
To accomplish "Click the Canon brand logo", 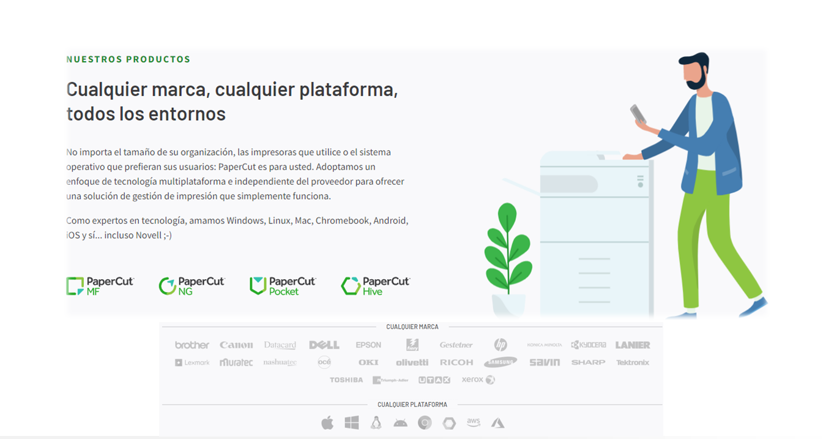I will [236, 345].
